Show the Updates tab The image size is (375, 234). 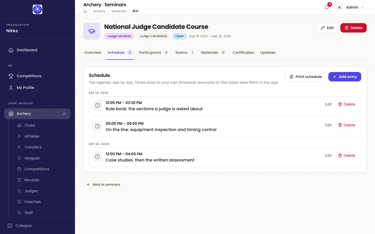pyautogui.click(x=268, y=53)
